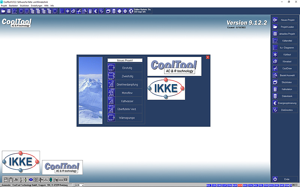Screen dimensions: 300x187
Task: Click the euro Energieoptimierung icon in top toolbar
Action: tap(96, 11)
